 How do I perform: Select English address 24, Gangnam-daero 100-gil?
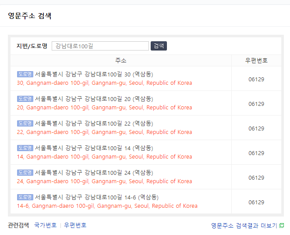(x=105, y=181)
